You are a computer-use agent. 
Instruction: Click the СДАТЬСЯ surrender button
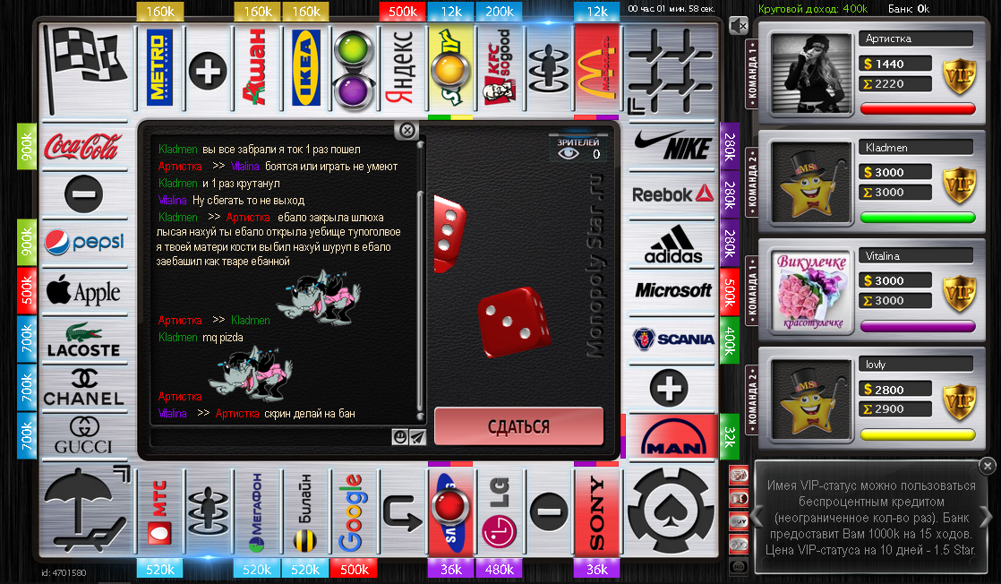(518, 426)
